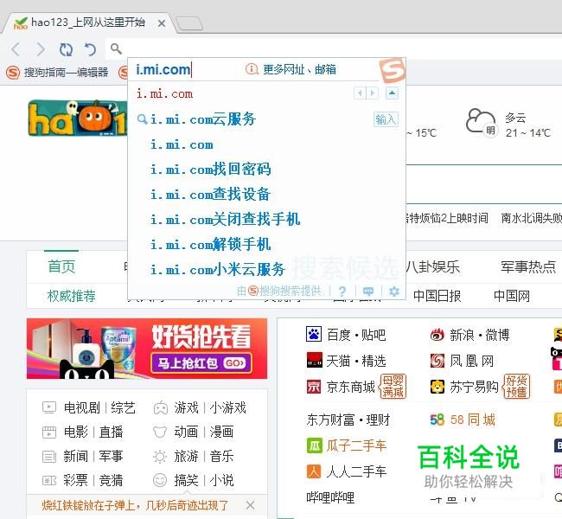Image resolution: width=562 pixels, height=519 pixels.
Task: Open the 京东商城 link
Action: [341, 387]
